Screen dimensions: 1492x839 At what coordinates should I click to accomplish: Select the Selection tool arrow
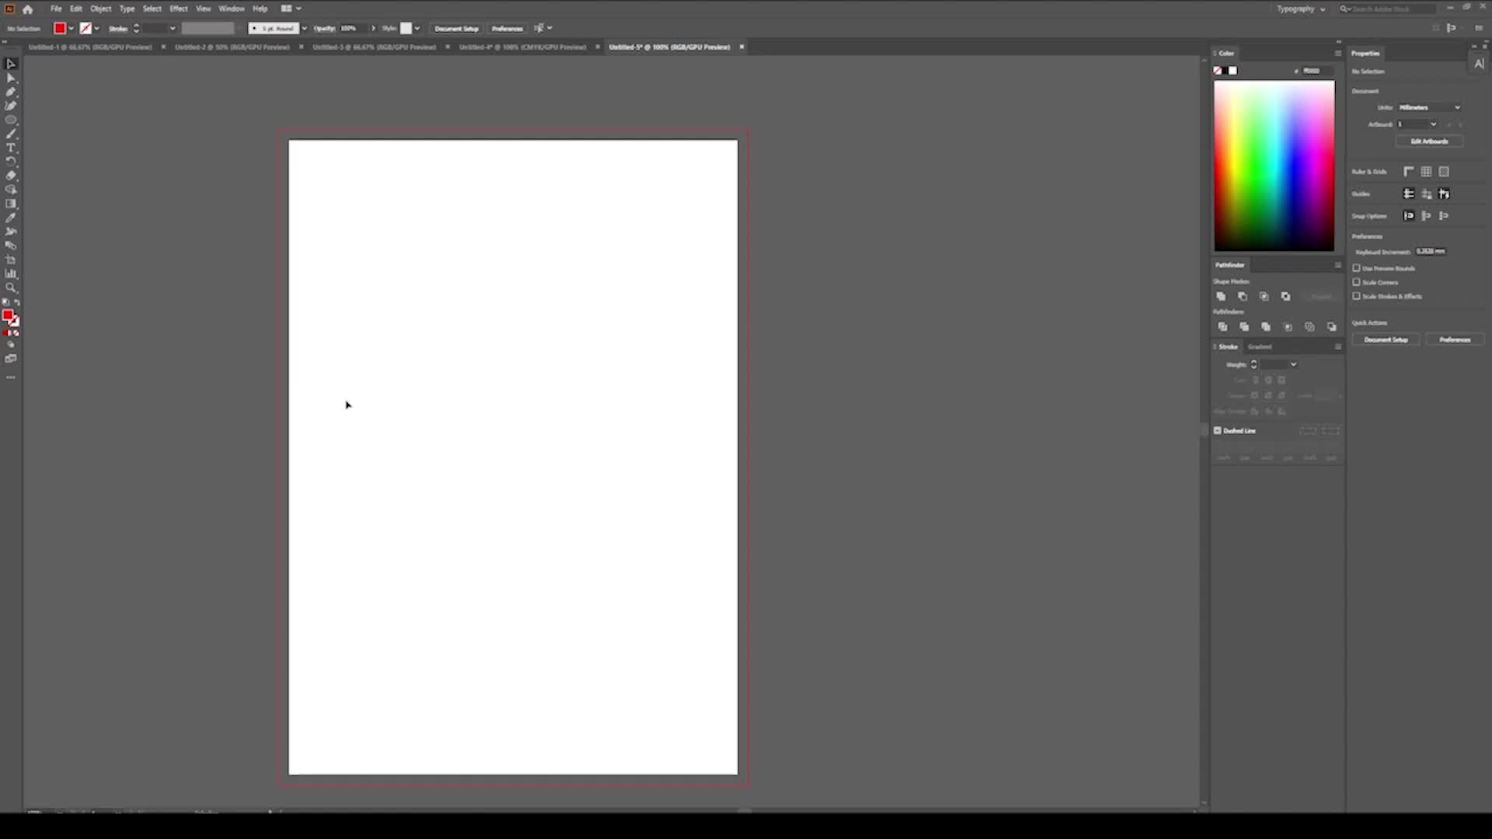click(x=11, y=64)
